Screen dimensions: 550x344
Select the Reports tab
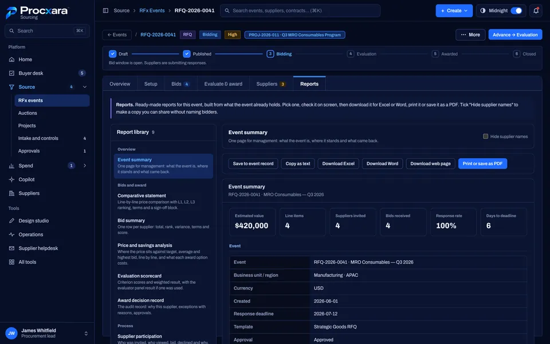pyautogui.click(x=309, y=84)
